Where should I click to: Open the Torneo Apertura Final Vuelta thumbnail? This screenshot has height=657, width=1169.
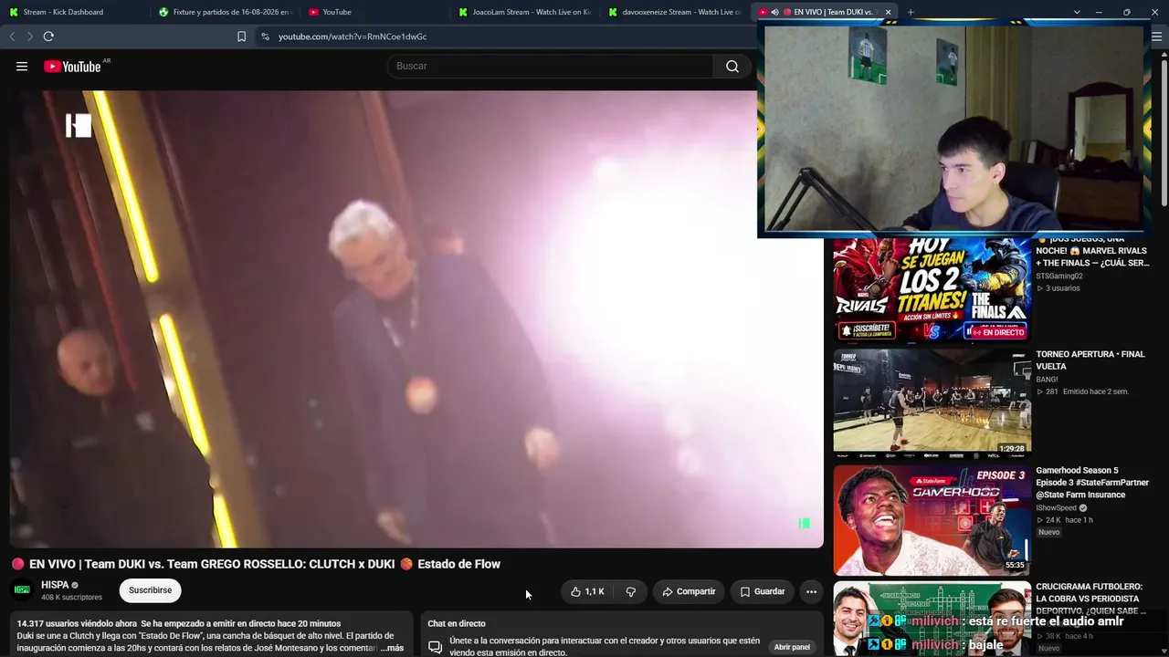[932, 402]
